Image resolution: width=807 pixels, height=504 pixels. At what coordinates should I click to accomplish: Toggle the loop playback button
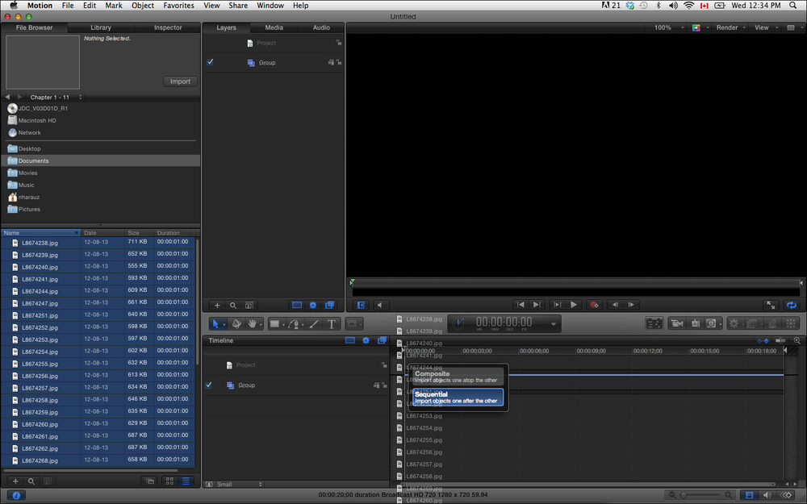pos(792,305)
